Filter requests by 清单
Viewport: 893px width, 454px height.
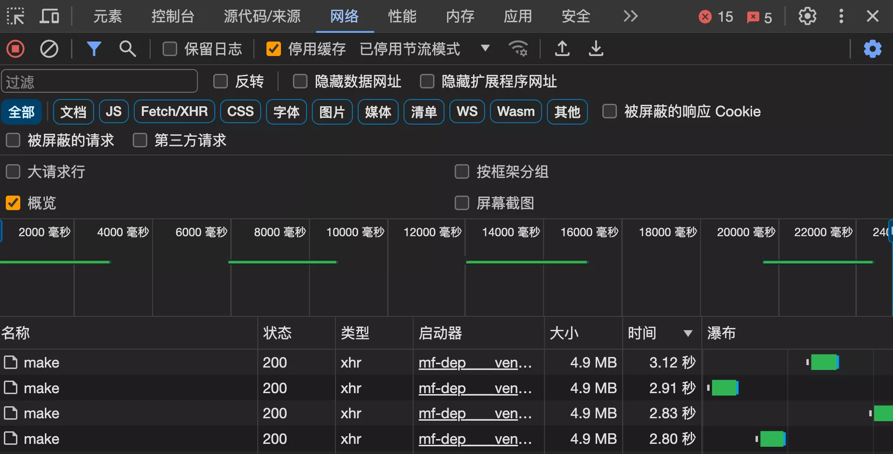point(424,112)
